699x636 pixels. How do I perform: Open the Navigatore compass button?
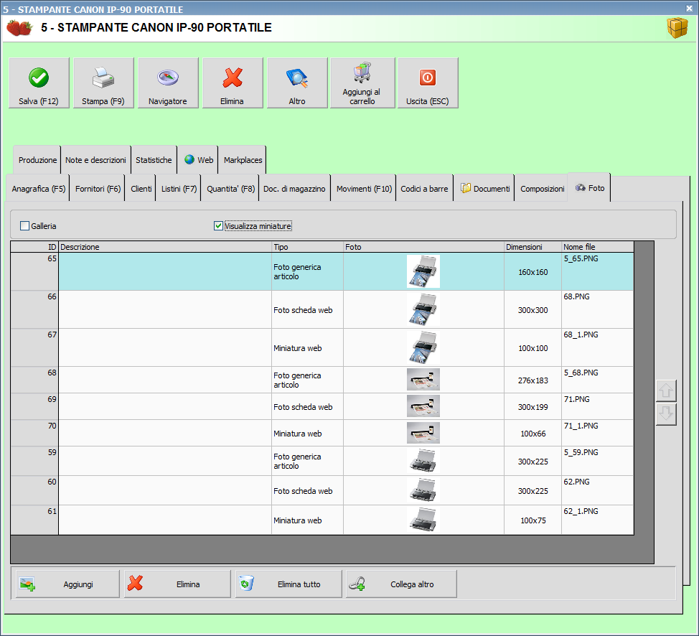point(168,83)
